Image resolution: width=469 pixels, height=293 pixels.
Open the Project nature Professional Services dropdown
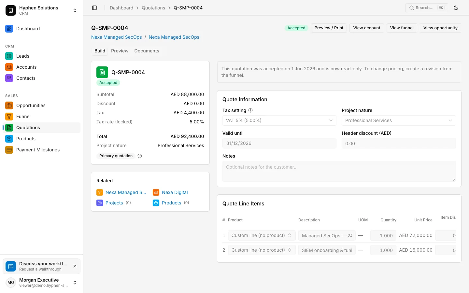[399, 120]
